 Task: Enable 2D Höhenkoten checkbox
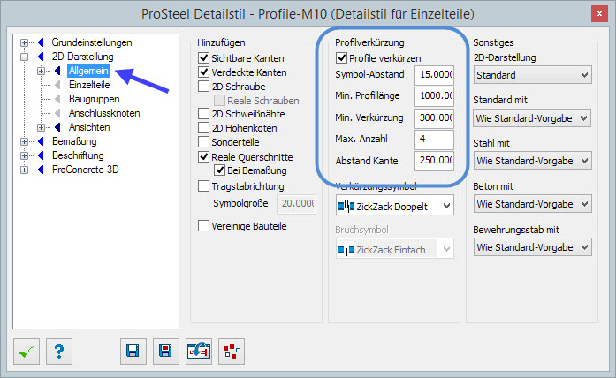click(x=203, y=127)
